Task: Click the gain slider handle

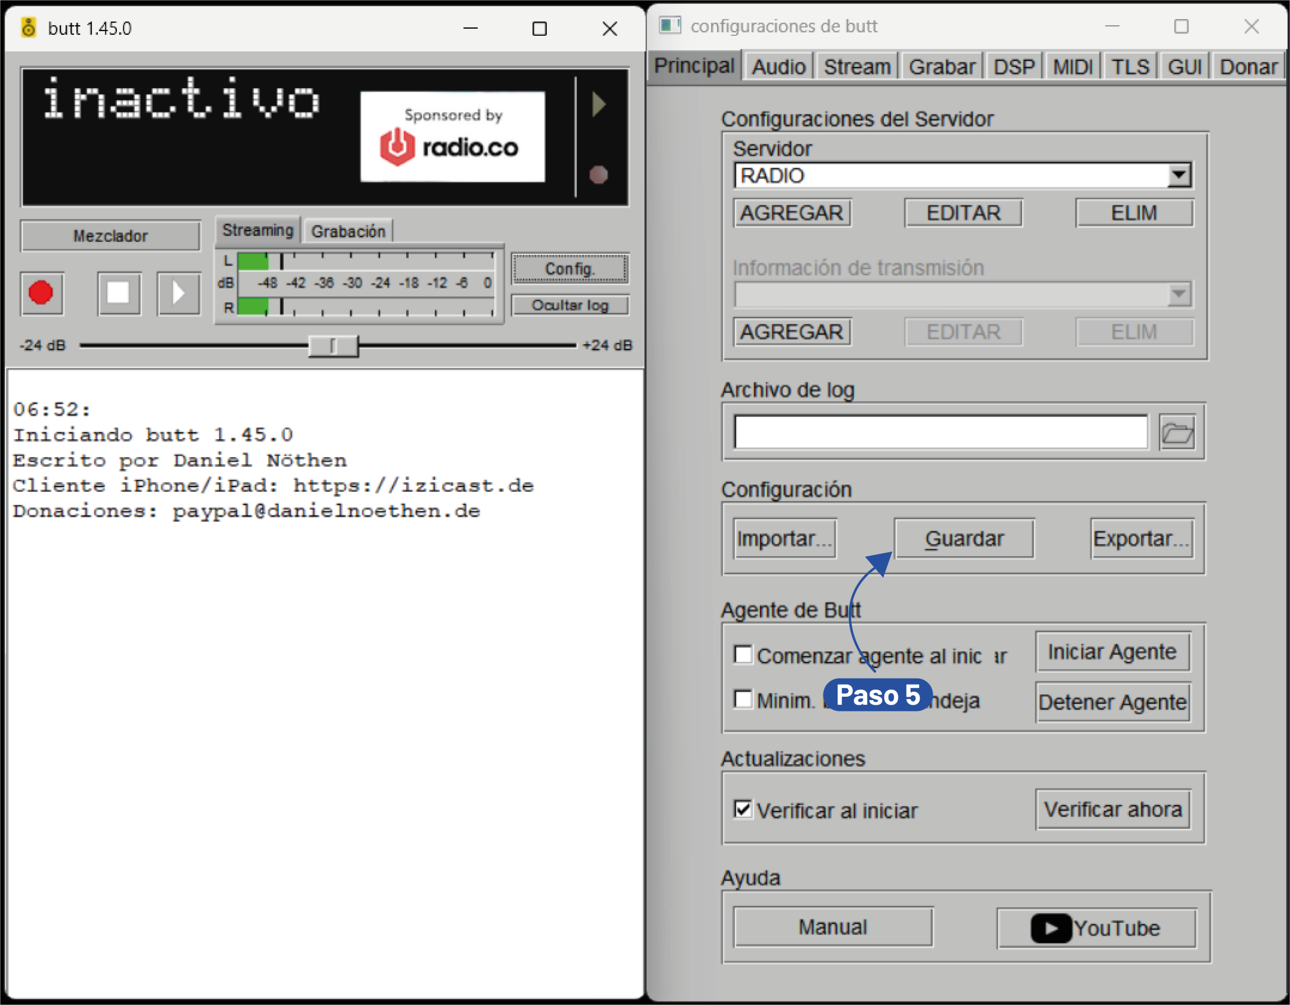Action: click(x=333, y=346)
